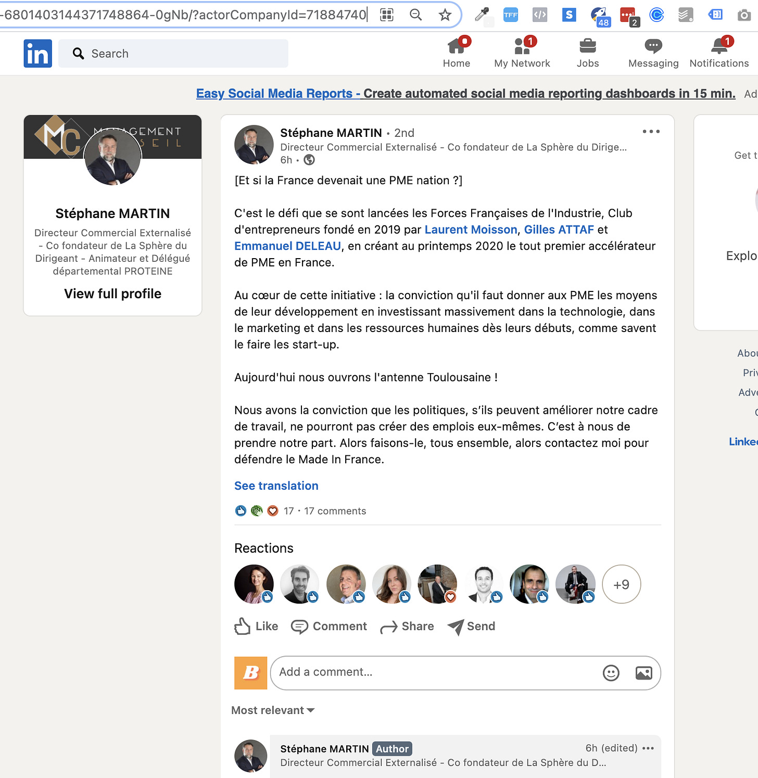Click the heart-reaction reactor avatar
Screen dimensions: 758x778
(438, 584)
